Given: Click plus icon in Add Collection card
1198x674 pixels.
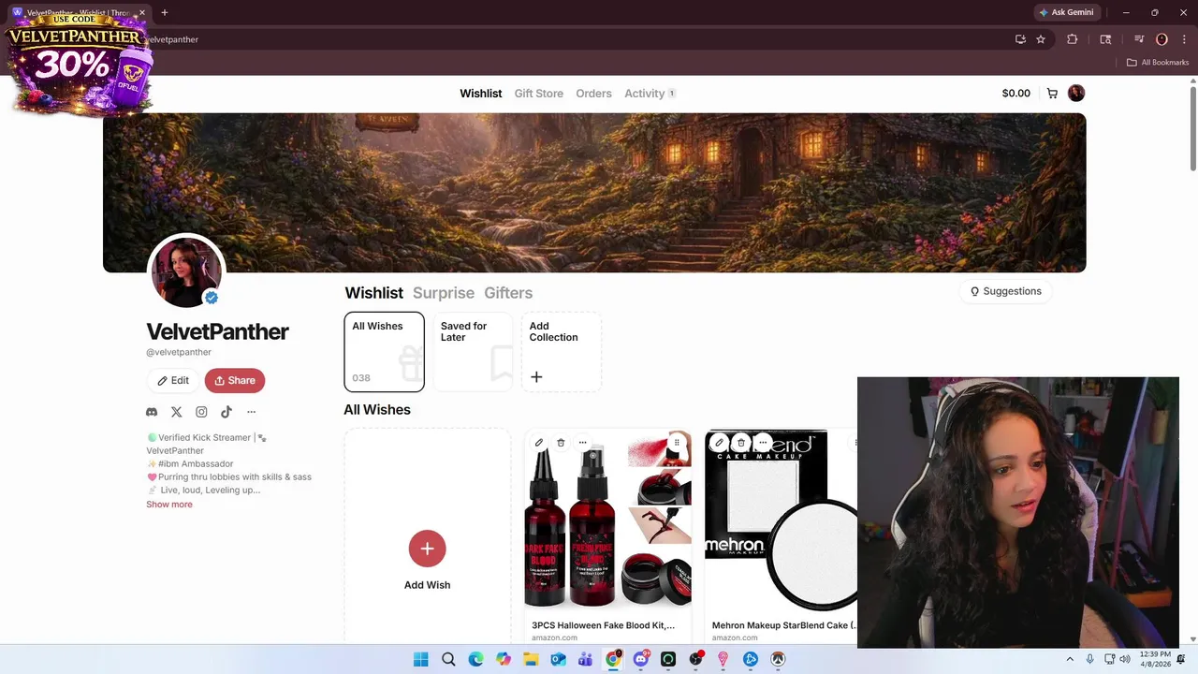Looking at the screenshot, I should pyautogui.click(x=536, y=376).
